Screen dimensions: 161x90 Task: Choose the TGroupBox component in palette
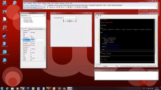pos(75,7)
